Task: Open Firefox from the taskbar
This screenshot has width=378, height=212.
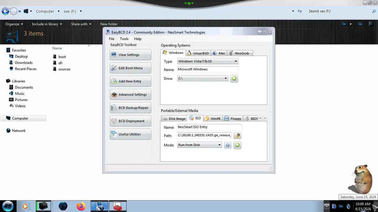Action: pyautogui.click(x=81, y=206)
